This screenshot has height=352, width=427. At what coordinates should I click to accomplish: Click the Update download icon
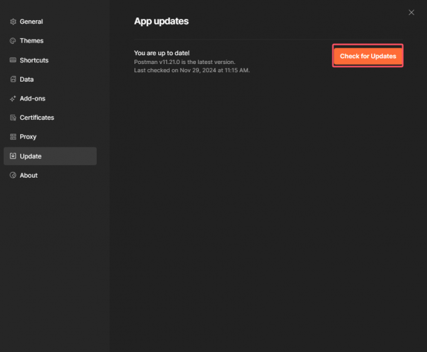13,156
